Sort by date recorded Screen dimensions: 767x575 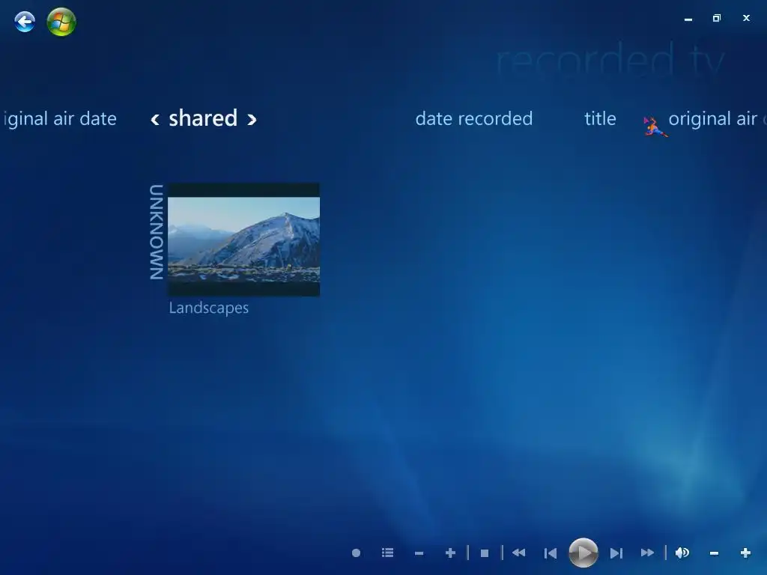click(474, 119)
